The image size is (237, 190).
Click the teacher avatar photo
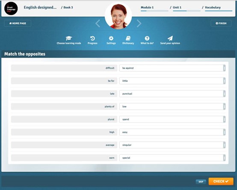pyautogui.click(x=118, y=16)
